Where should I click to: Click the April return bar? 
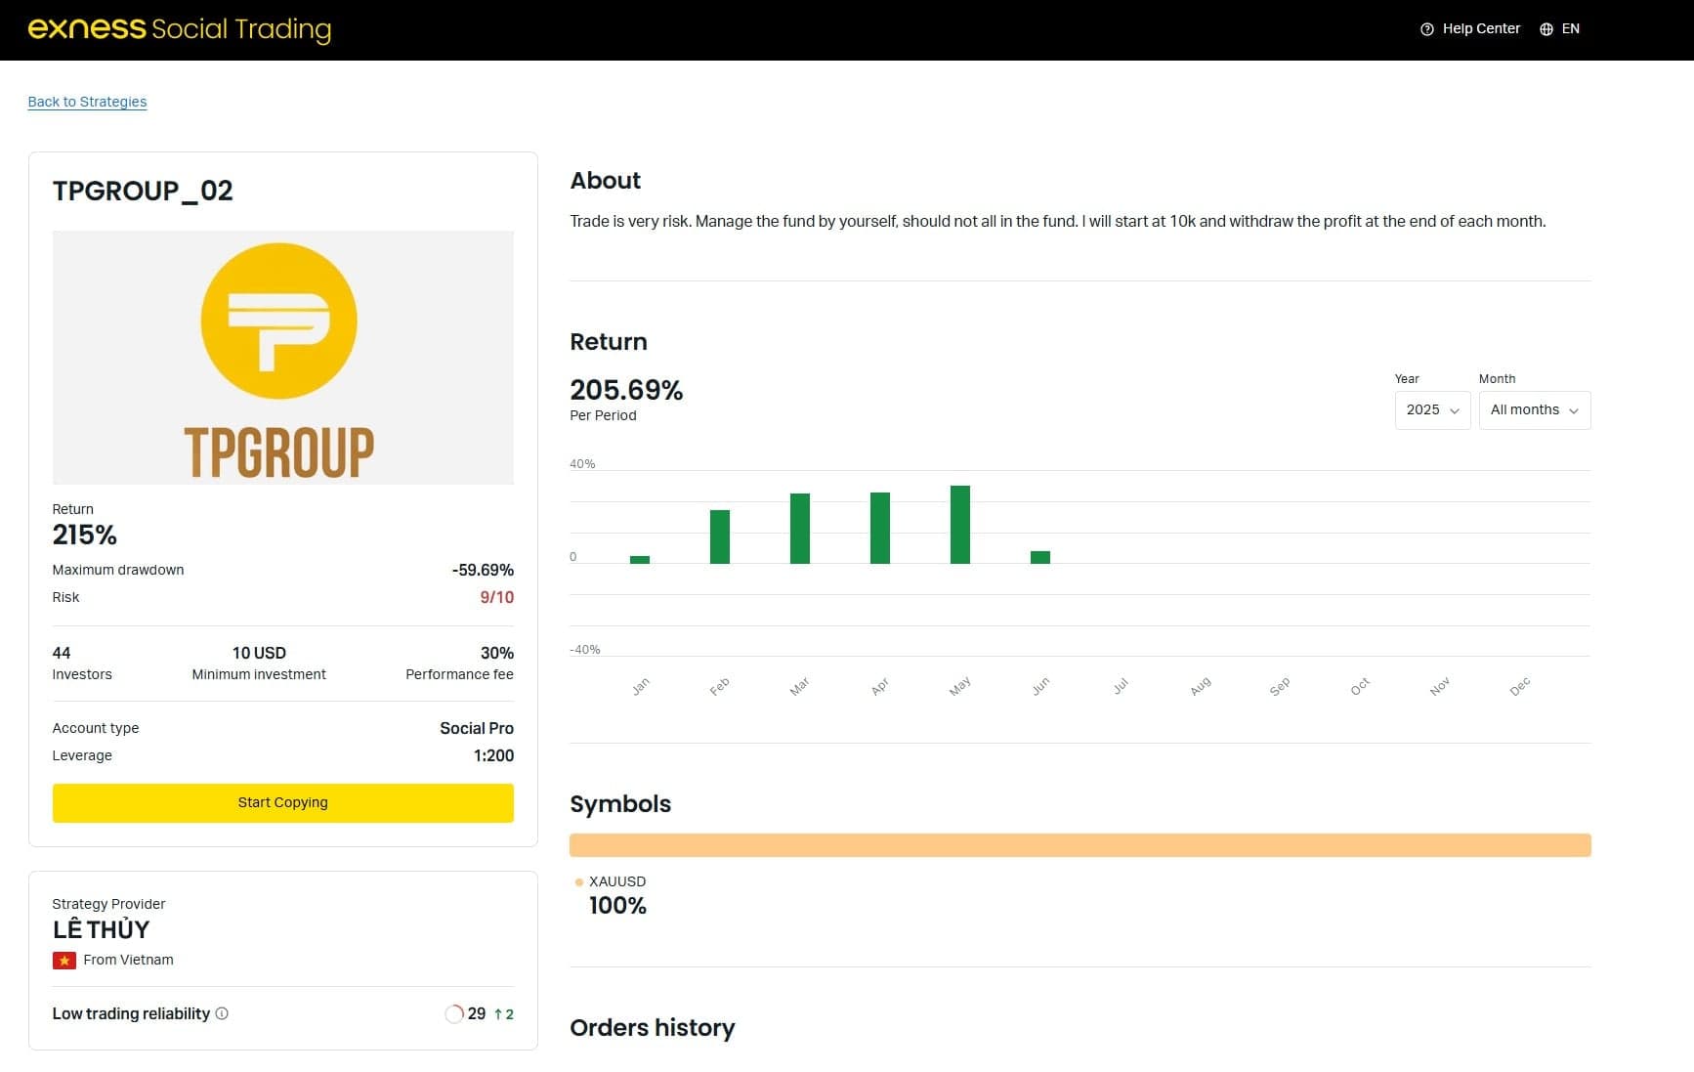click(x=880, y=528)
